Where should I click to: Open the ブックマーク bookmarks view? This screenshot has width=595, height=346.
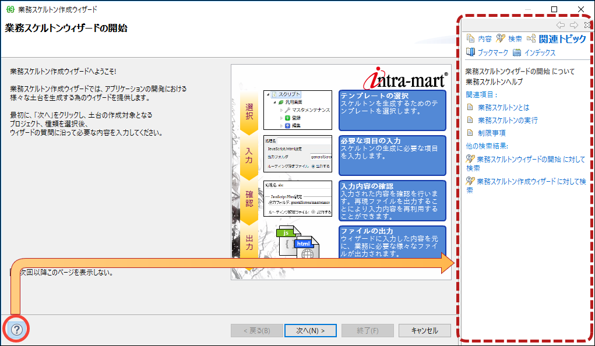492,53
